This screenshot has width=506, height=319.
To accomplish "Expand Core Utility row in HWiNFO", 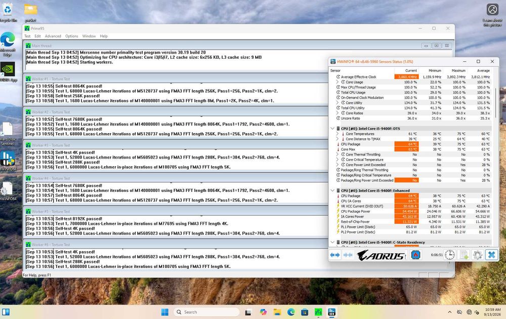I will pyautogui.click(x=338, y=103).
